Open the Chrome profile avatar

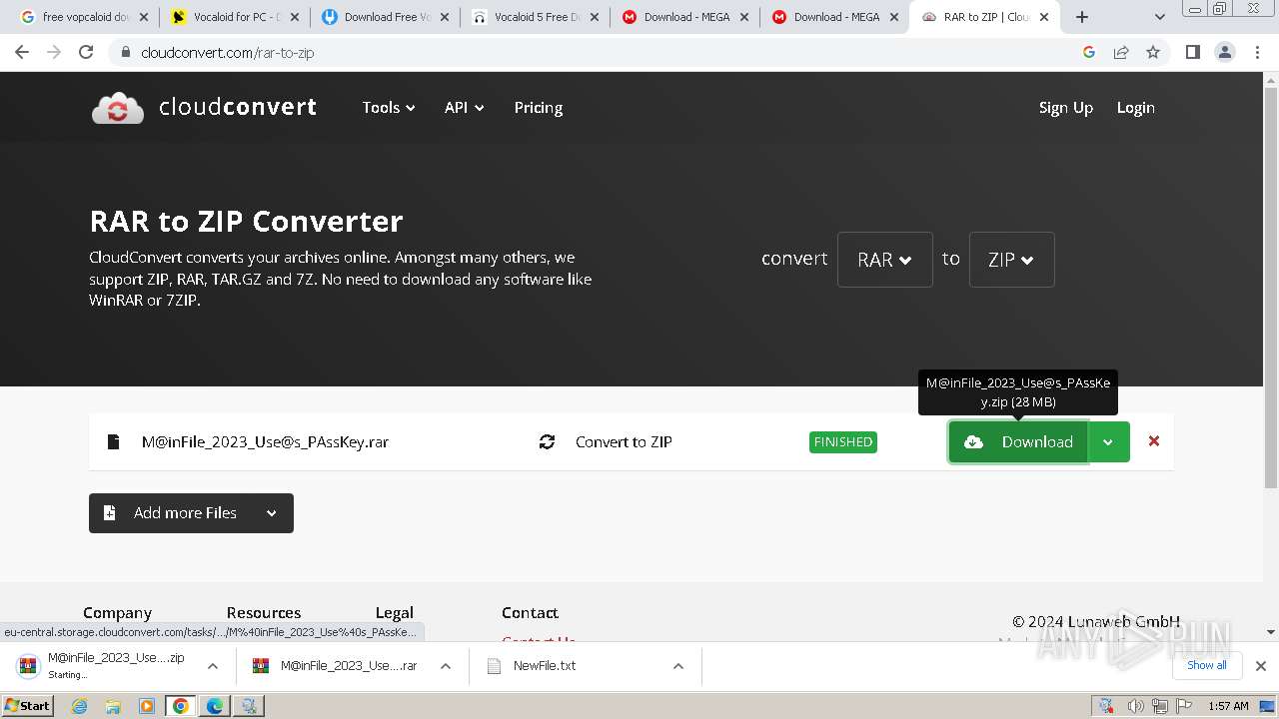pos(1225,52)
